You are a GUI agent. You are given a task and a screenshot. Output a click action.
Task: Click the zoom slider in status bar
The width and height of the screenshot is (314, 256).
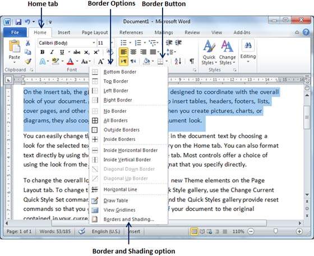275,231
